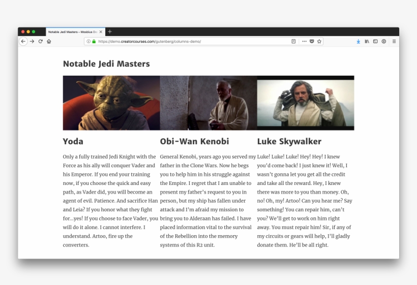Save page to Pocket
417x285 pixels.
312,42
